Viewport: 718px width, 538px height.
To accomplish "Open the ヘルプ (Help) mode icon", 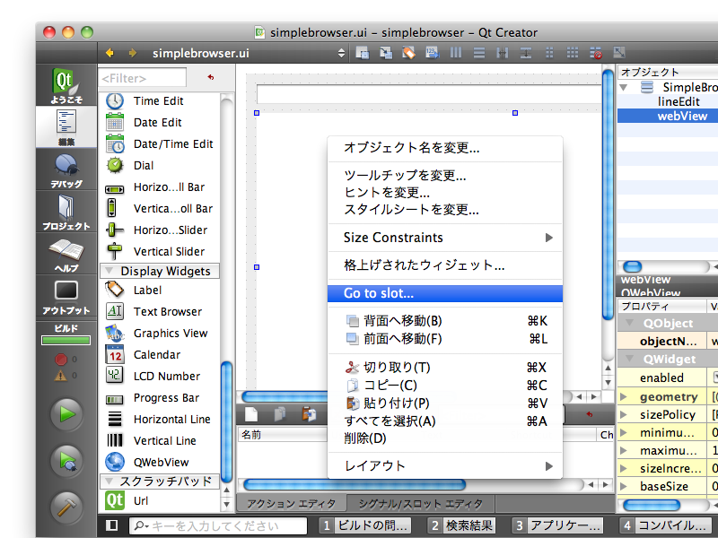I will 66,254.
